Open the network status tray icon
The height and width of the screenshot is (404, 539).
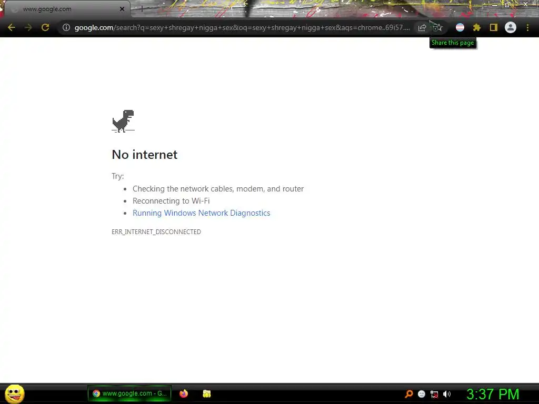coord(434,395)
